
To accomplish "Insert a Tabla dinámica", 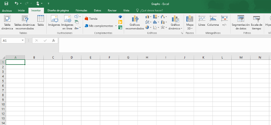I will pyautogui.click(x=7, y=22).
